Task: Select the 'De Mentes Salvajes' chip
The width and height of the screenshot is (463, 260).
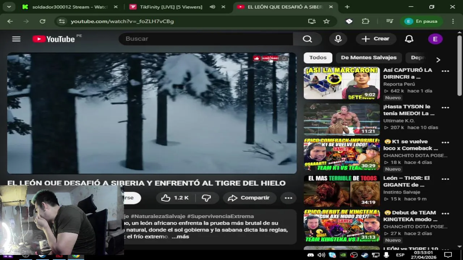Action: click(x=369, y=57)
